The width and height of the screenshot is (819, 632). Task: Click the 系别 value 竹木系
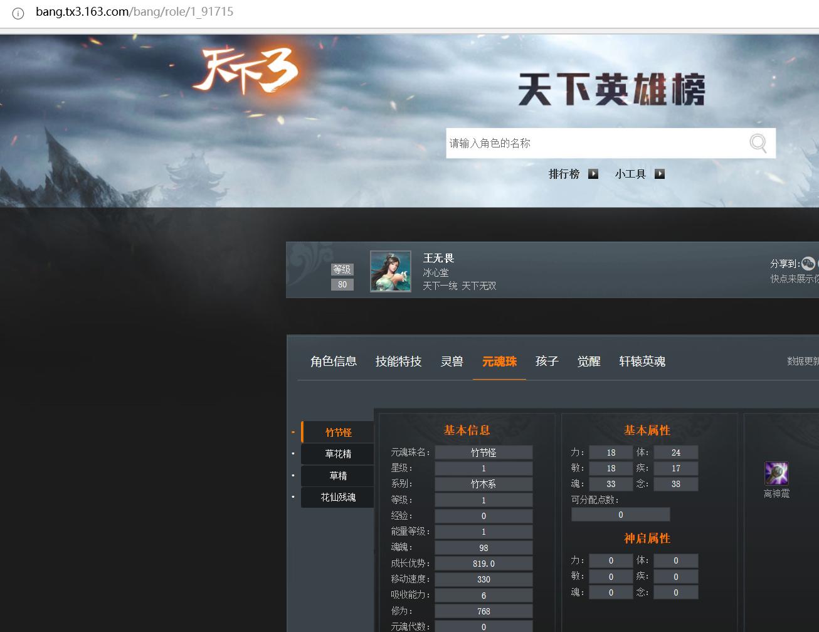click(x=483, y=484)
